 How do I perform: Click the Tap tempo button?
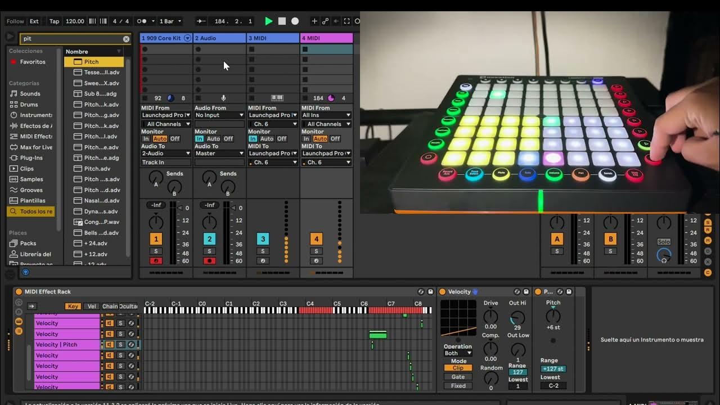(55, 21)
